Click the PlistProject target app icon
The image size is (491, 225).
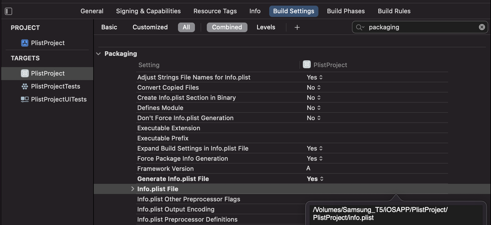(x=25, y=73)
